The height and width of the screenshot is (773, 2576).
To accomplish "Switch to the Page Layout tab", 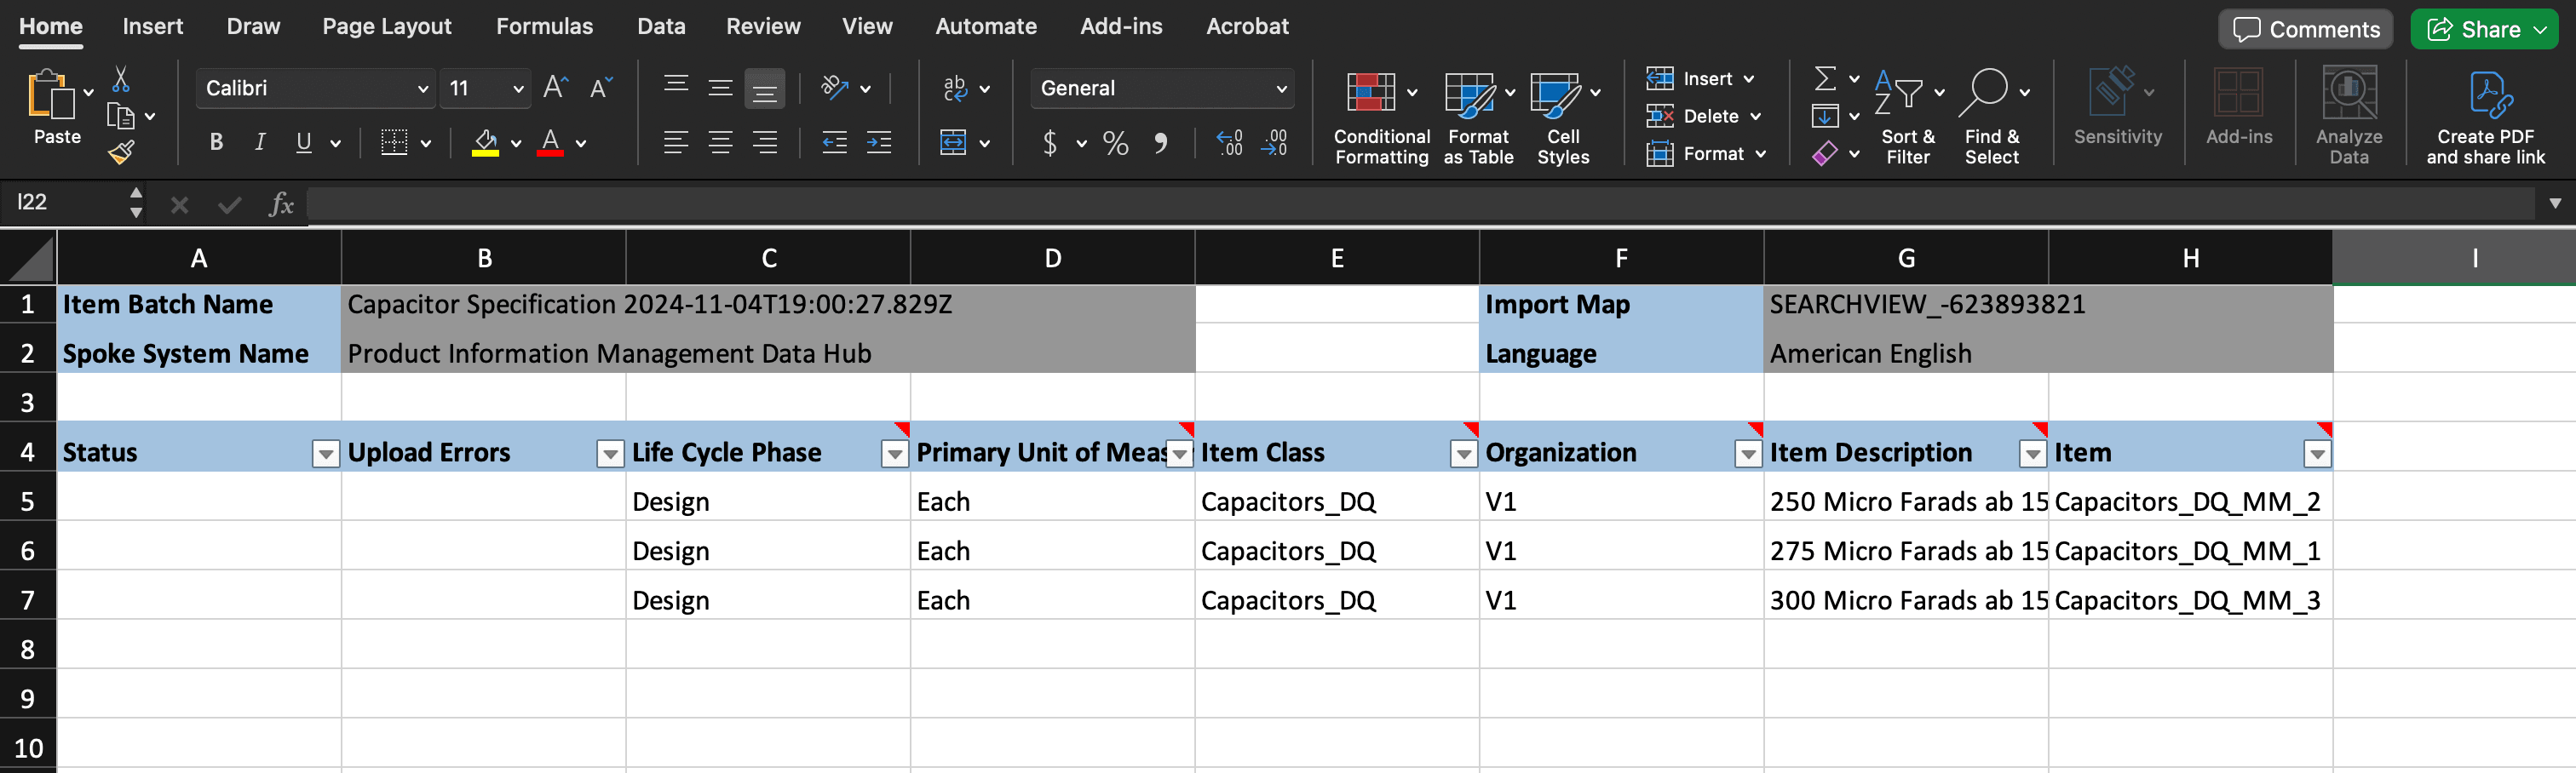I will point(386,27).
